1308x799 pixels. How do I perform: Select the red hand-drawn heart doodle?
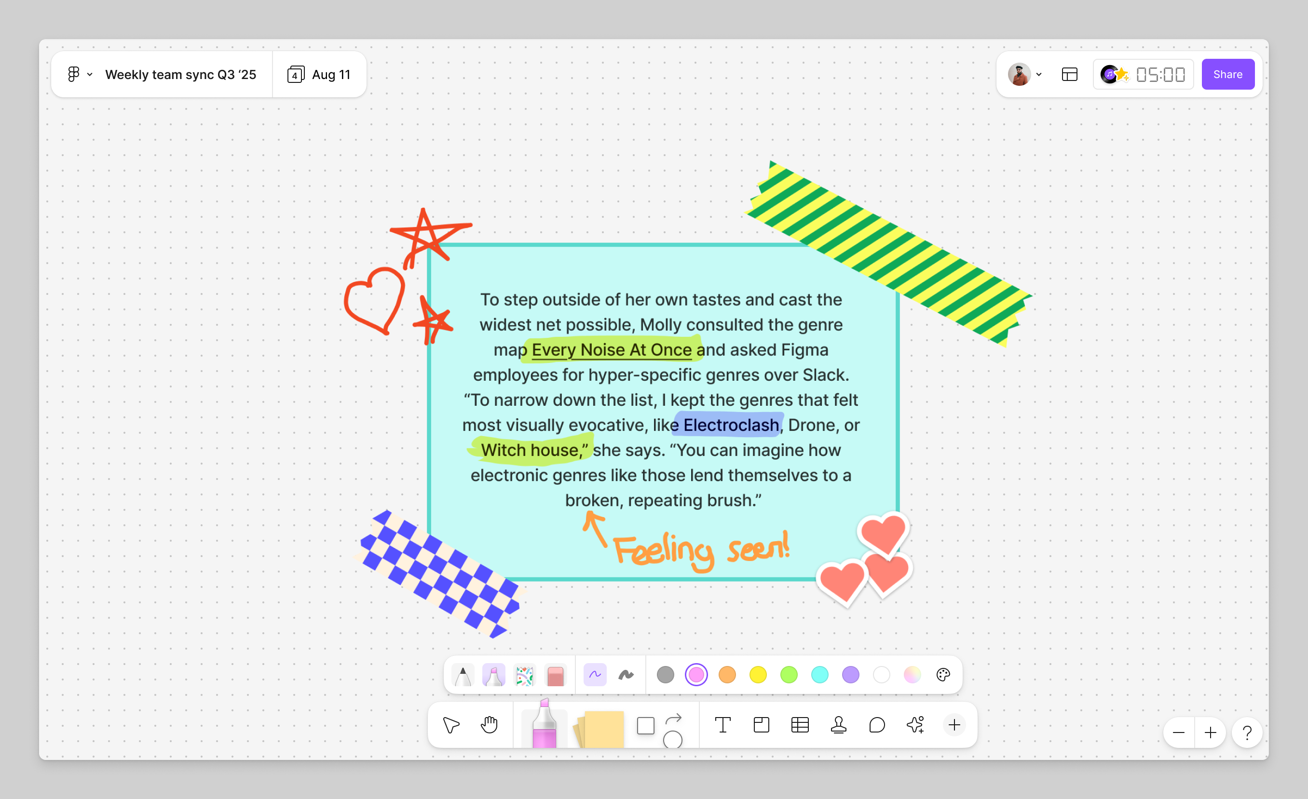tap(374, 300)
